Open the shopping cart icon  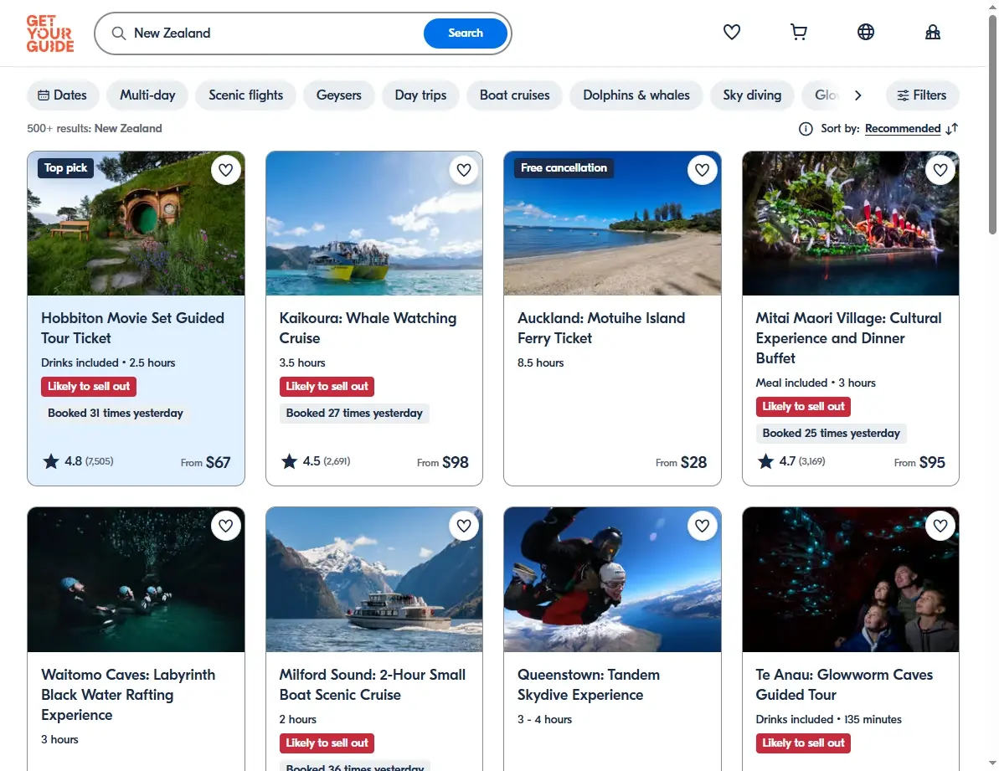[798, 32]
